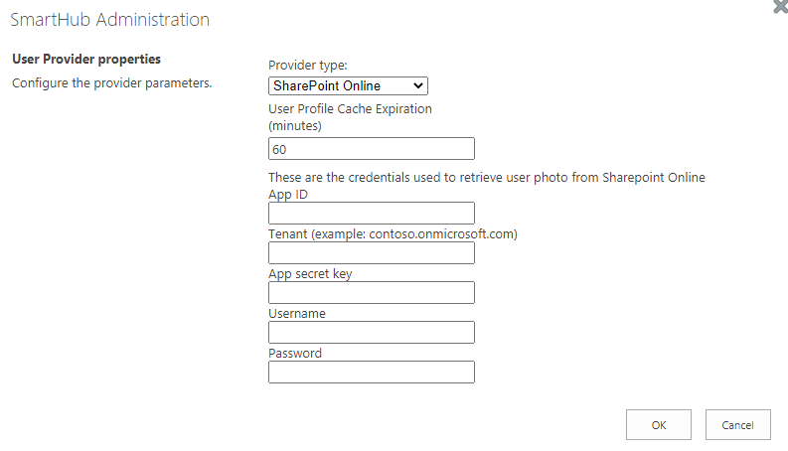Click the credentials description sentence
Image resolution: width=788 pixels, height=451 pixels.
pyautogui.click(x=486, y=178)
